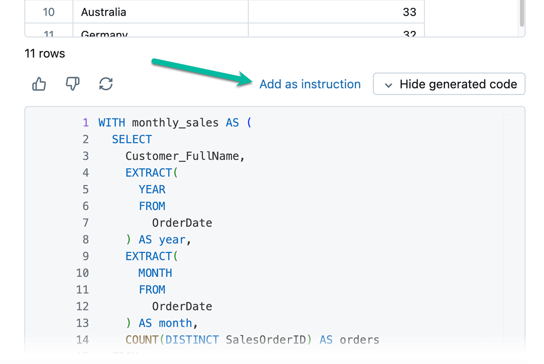
Task: Click the '11 rows' count label
Action: click(45, 54)
